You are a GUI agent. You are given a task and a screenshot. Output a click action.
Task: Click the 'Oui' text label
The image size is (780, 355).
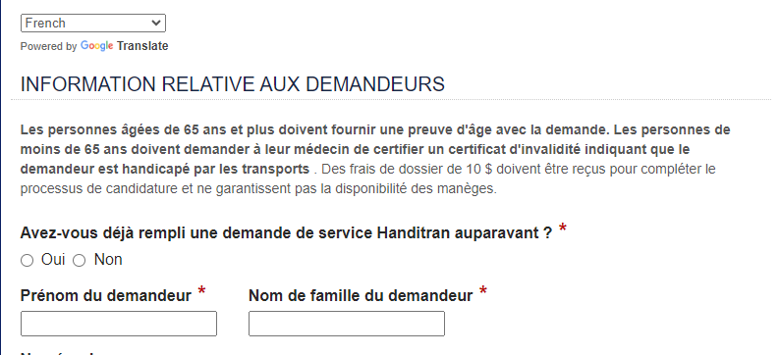(x=53, y=260)
